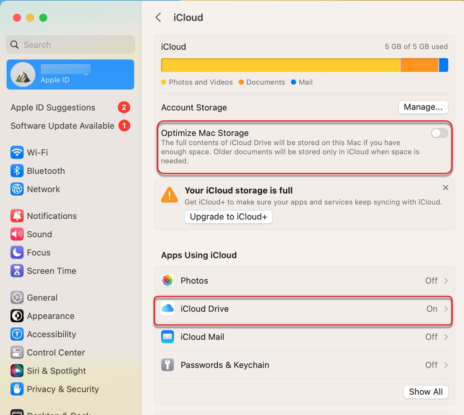The width and height of the screenshot is (464, 415).
Task: Click the red badge on Software Update
Action: coord(124,126)
